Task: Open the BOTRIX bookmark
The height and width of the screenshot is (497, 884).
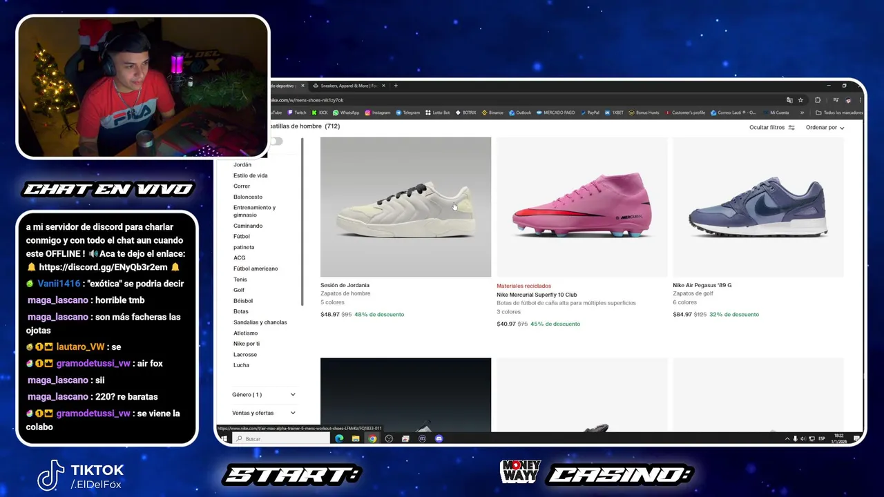Action: tap(465, 113)
